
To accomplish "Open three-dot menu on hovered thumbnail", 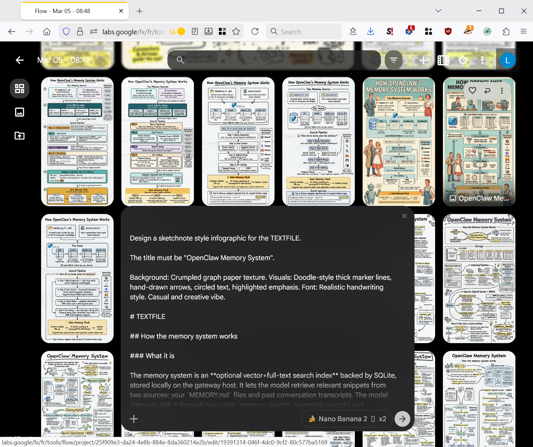I will click(502, 91).
